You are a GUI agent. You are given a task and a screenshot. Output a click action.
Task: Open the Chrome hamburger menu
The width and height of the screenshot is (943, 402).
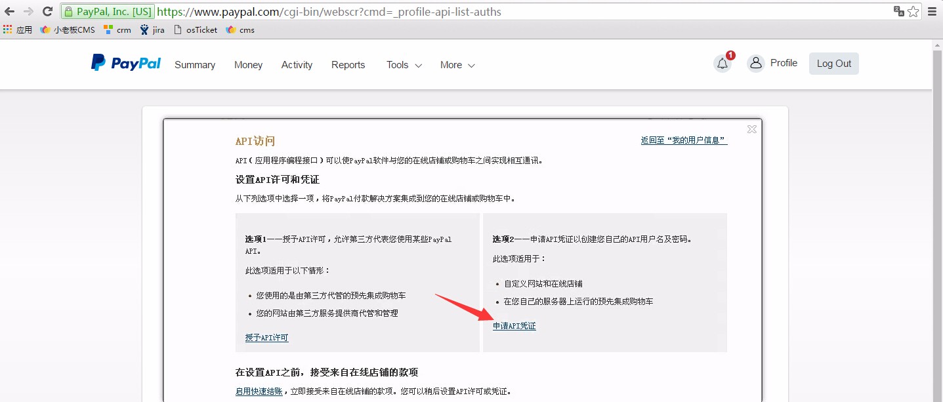pyautogui.click(x=932, y=11)
